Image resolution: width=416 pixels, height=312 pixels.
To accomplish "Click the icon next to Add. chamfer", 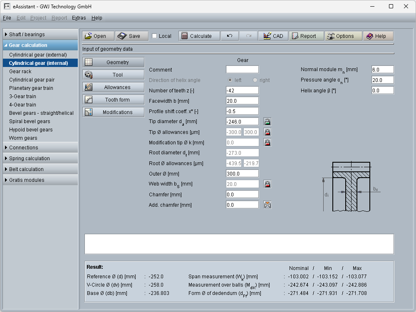I will tap(267, 205).
